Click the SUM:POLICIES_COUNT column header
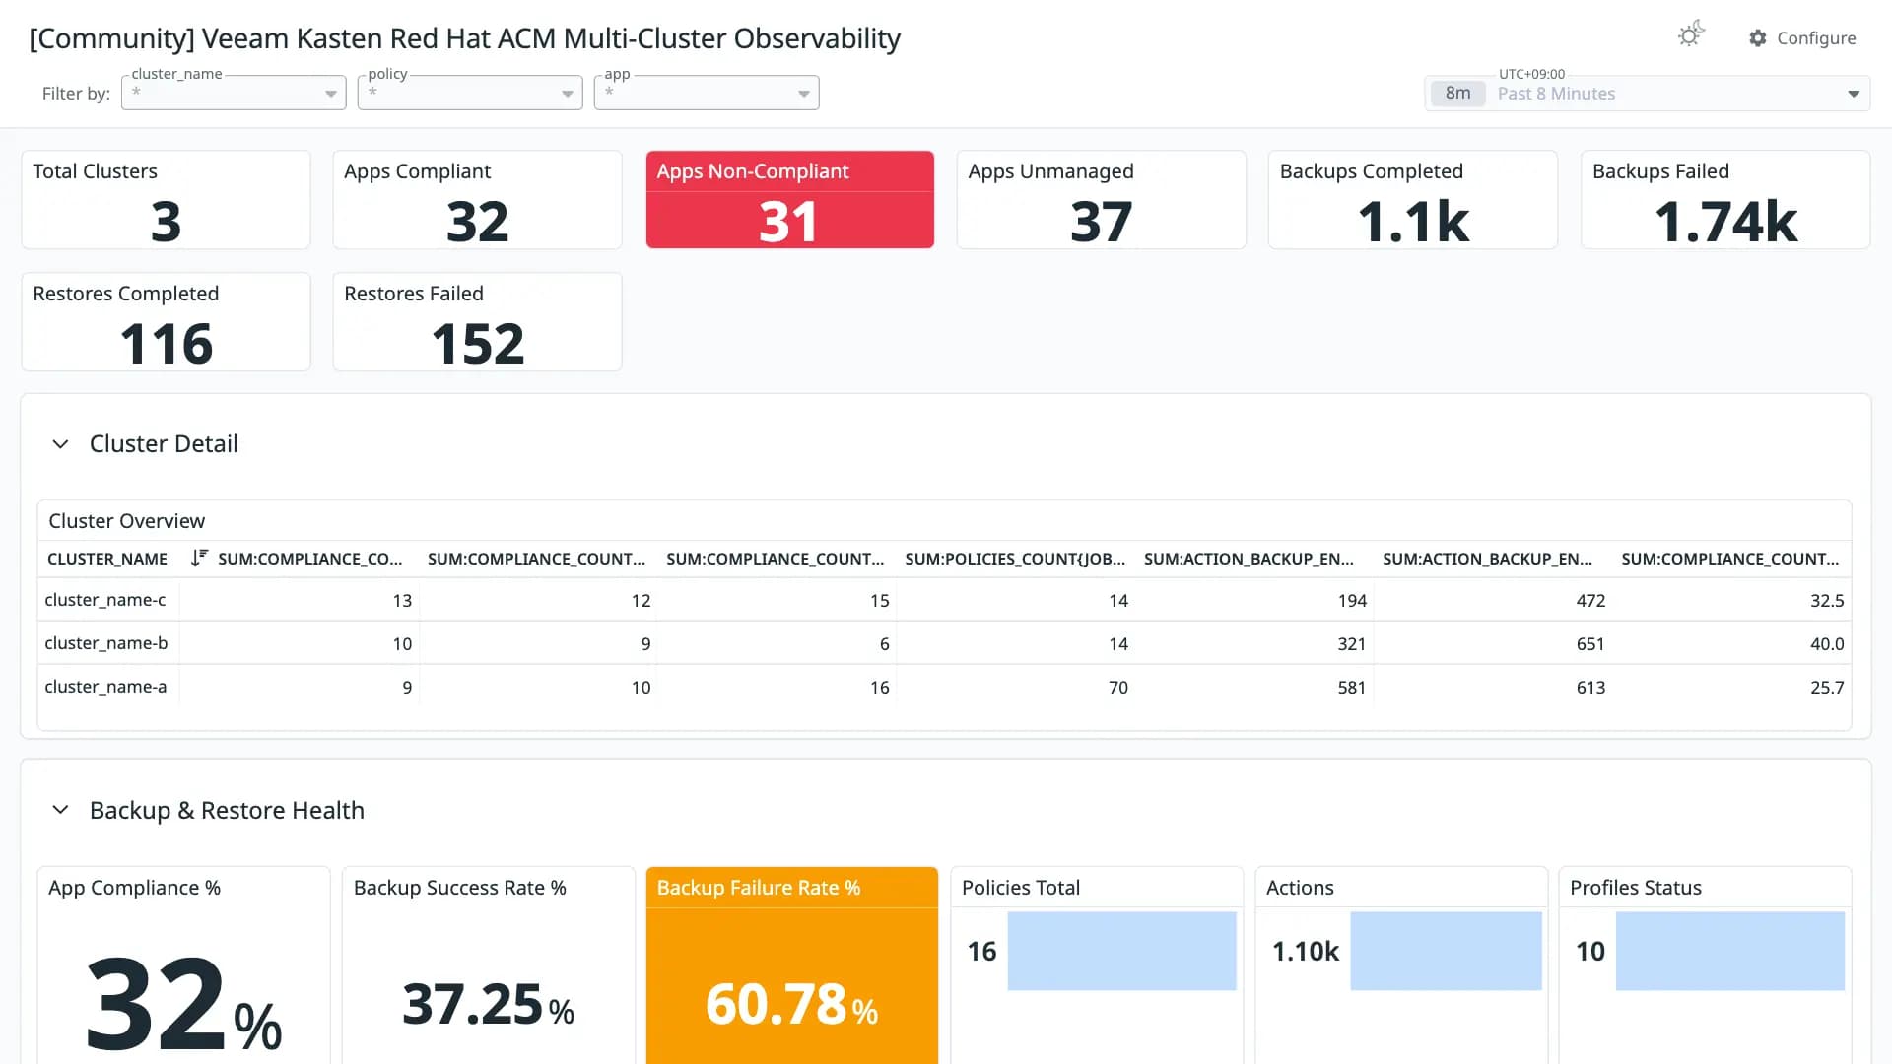 click(x=1015, y=559)
